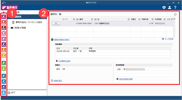Open the dark indigo Bugyo sidebar icon

(x=4, y=44)
